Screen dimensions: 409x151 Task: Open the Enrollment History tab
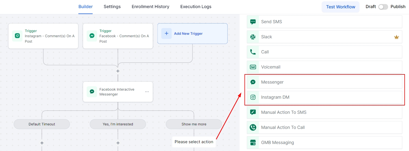150,7
